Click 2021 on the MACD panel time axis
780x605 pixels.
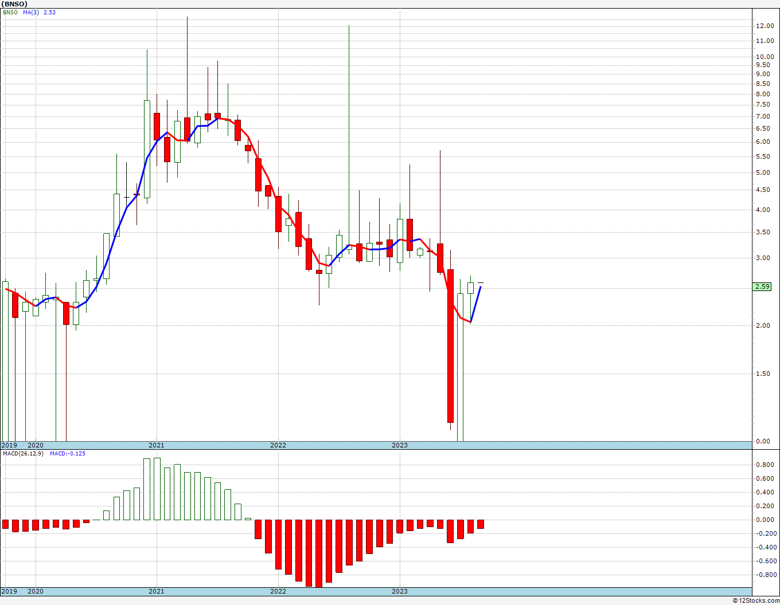(x=157, y=591)
